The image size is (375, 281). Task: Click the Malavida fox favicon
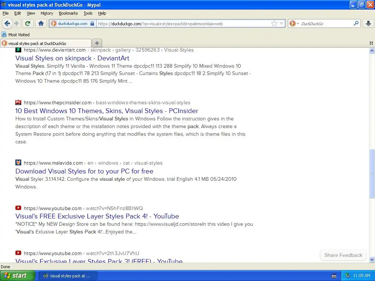click(18, 163)
